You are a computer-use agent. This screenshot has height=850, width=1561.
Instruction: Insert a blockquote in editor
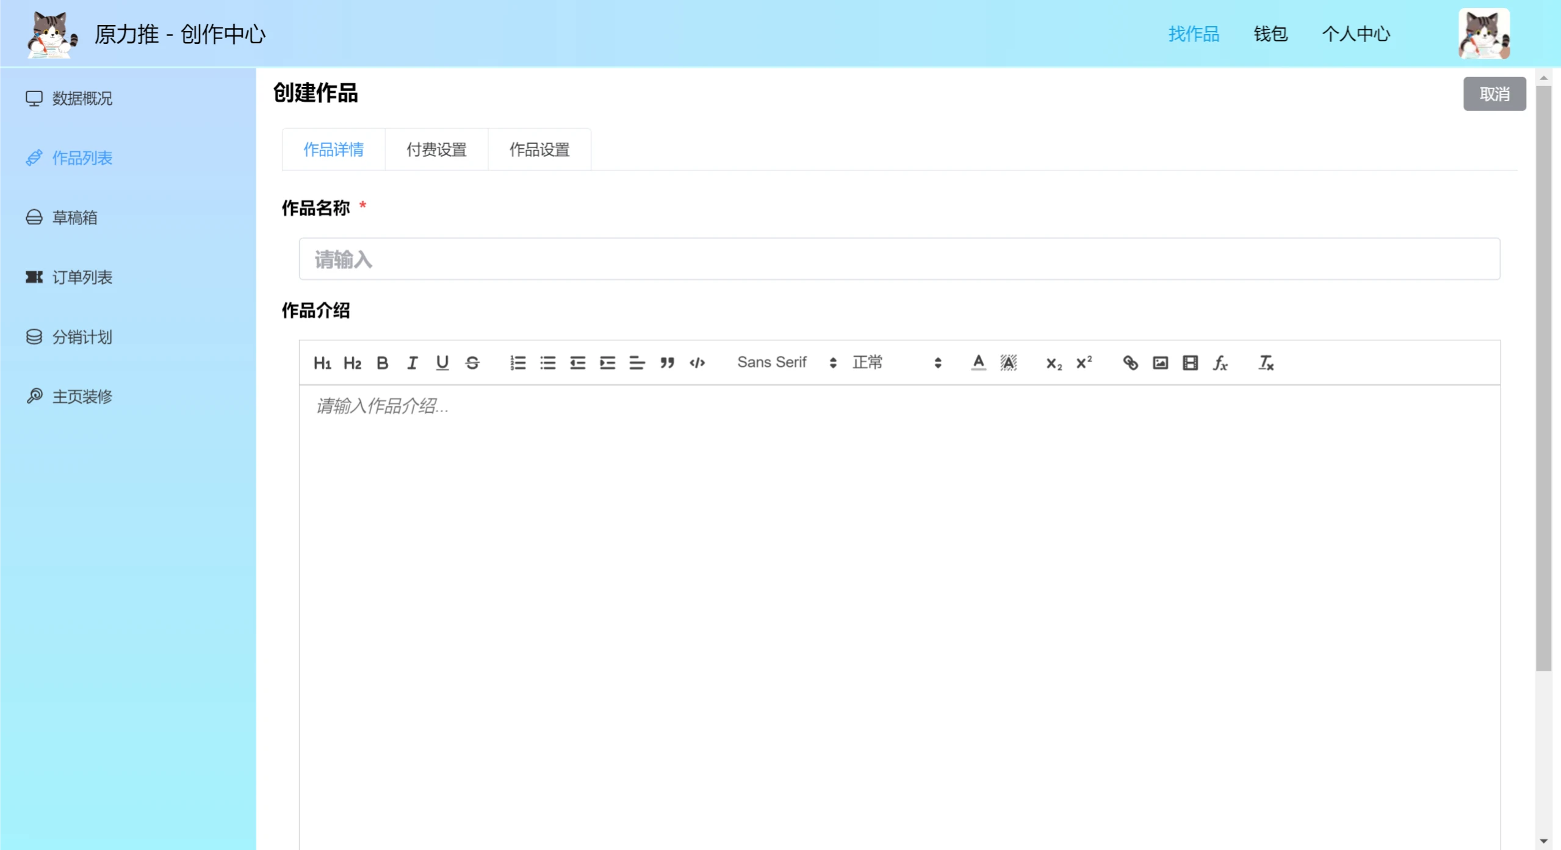667,363
